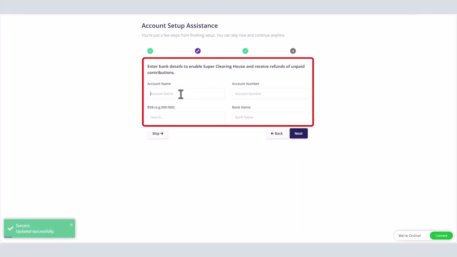This screenshot has height=257, width=457.
Task: Click the bank details instruction paragraph
Action: (226, 69)
